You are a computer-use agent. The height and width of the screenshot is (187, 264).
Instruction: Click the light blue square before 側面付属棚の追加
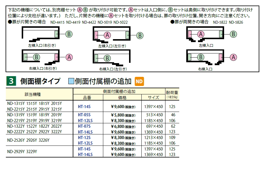(71, 82)
